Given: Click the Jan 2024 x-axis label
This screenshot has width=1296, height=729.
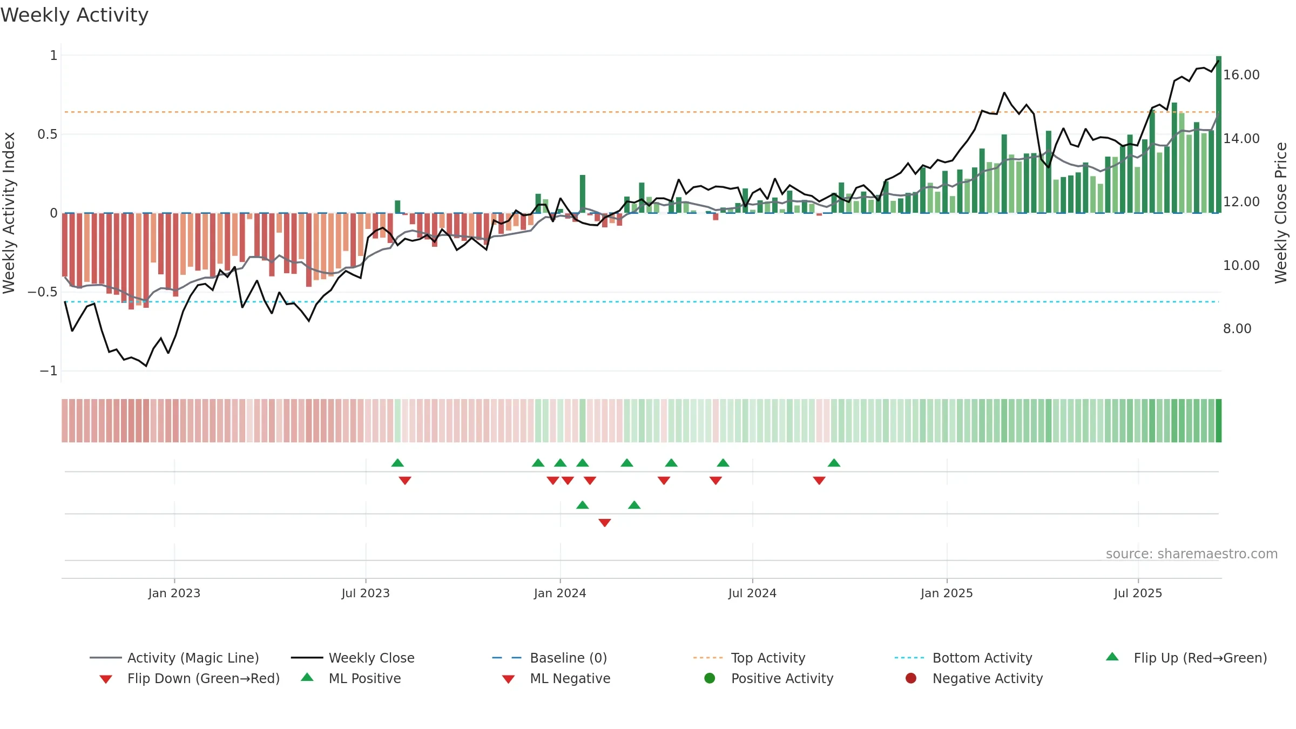Looking at the screenshot, I should click(x=560, y=593).
